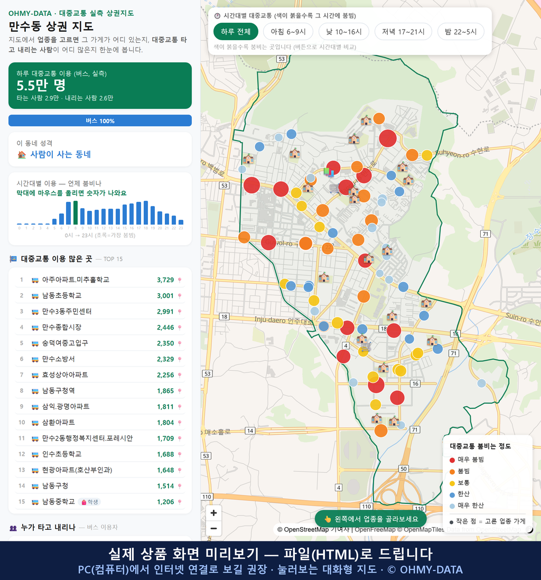
Task: Click the pin for 만수2동행정복지센터.포레시안
Action: [180, 439]
